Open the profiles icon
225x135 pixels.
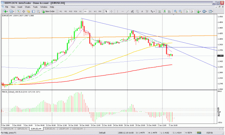tap(11, 11)
